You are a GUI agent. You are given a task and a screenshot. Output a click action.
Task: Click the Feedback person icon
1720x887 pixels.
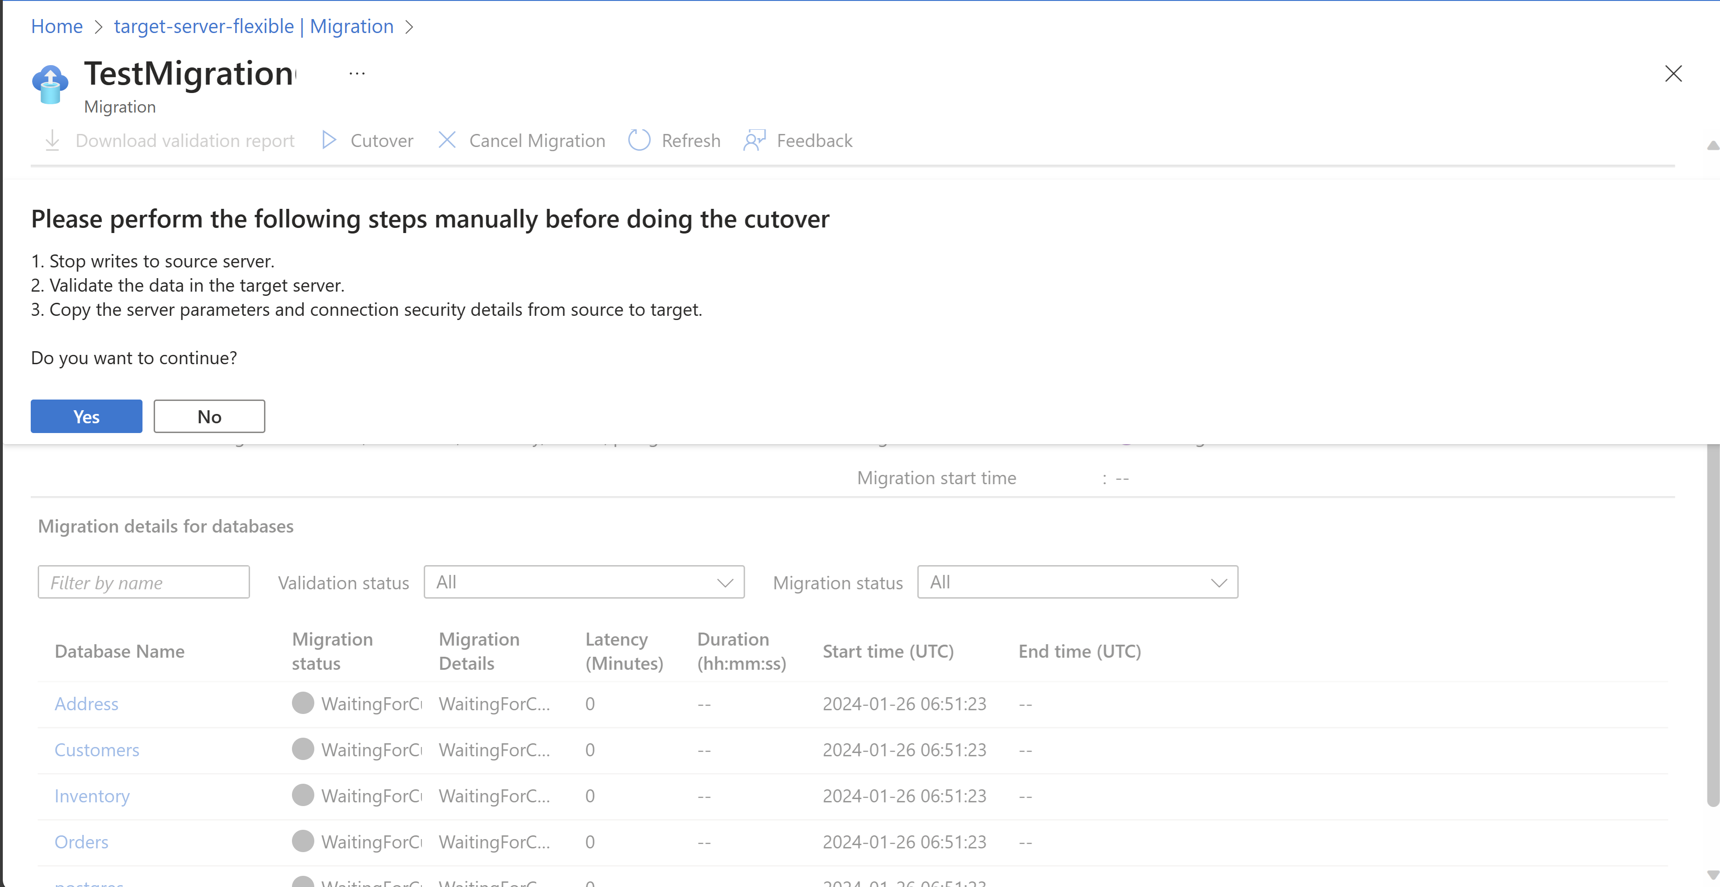pos(754,140)
